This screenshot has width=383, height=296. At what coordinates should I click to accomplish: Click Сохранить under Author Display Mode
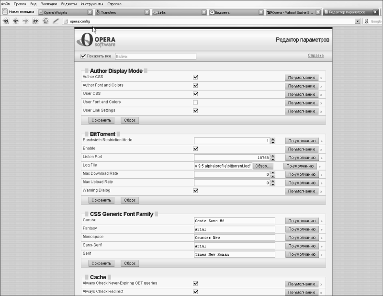pos(101,120)
